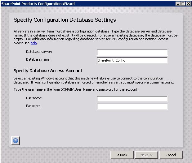Click into the Password input field
Image resolution: width=192 pixels, height=163 pixels.
coord(132,107)
